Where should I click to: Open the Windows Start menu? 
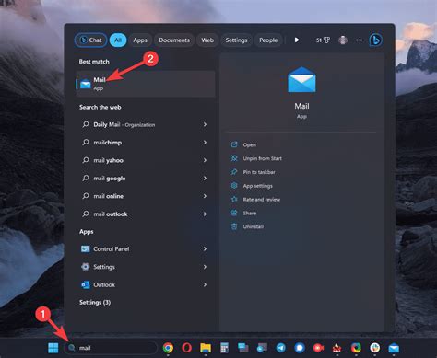(53, 348)
